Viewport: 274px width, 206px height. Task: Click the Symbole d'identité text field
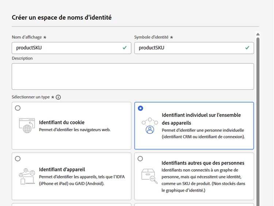coord(188,48)
